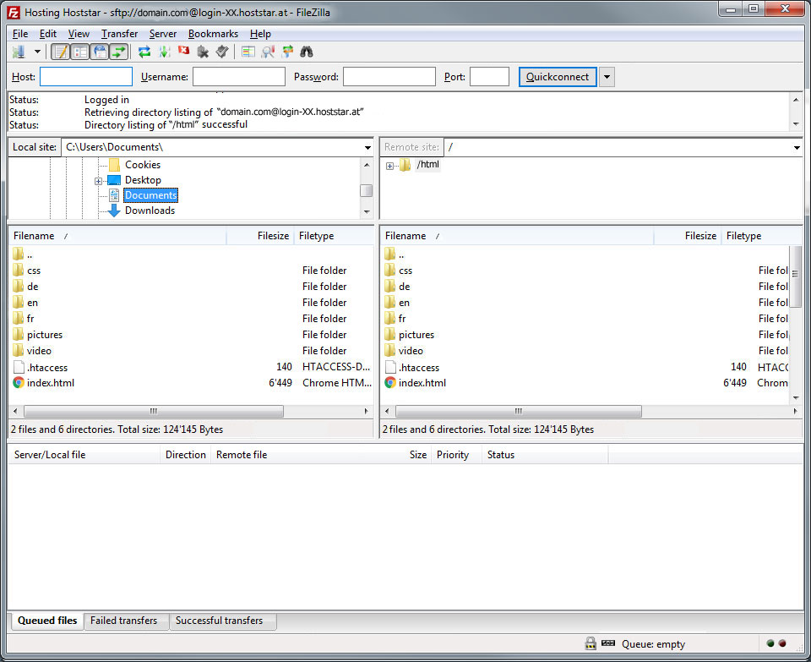
Task: Open directory listing filters dialog
Action: click(248, 52)
